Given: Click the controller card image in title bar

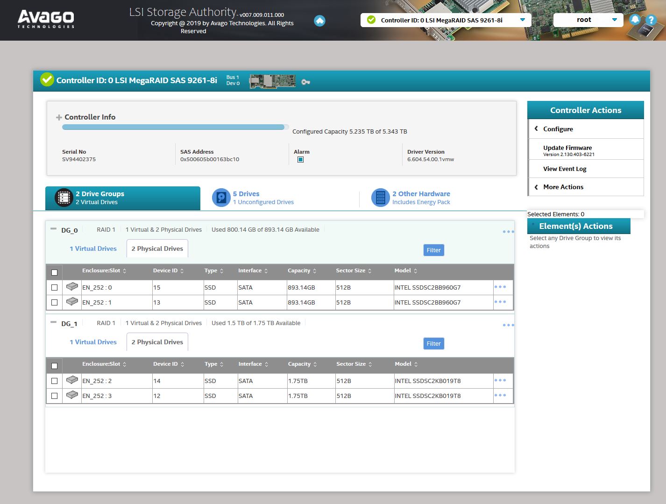Looking at the screenshot, I should 272,81.
